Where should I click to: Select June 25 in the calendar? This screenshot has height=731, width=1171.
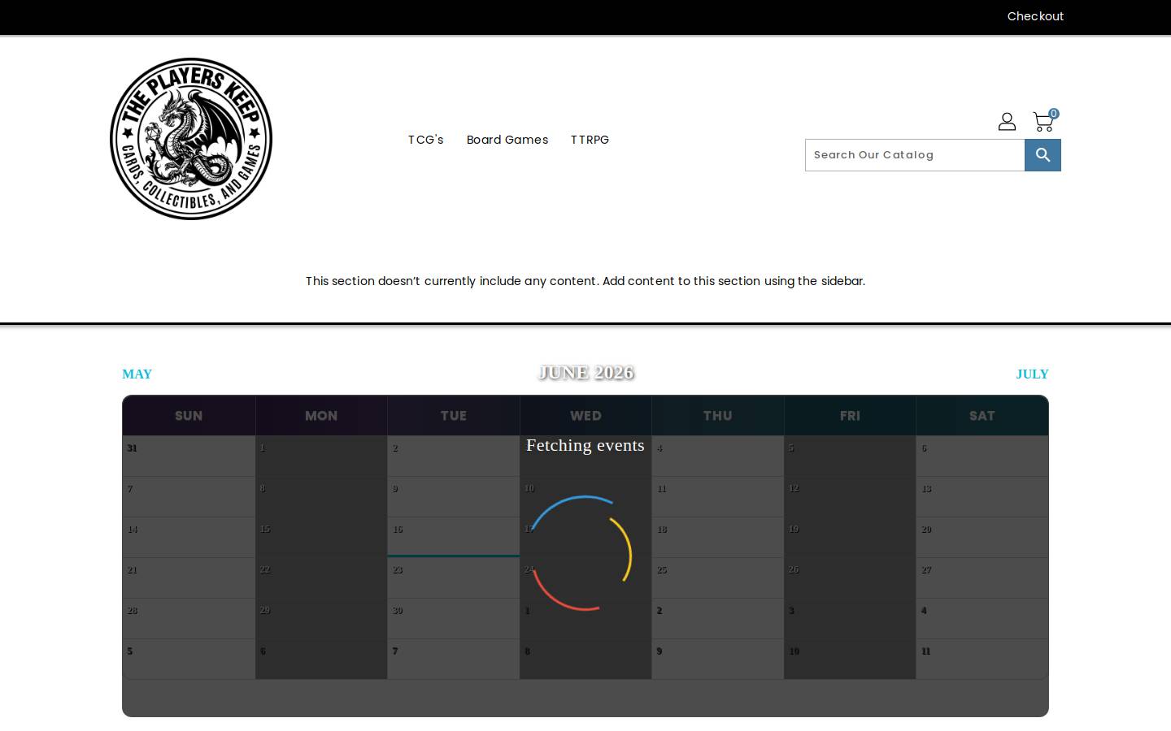point(718,577)
